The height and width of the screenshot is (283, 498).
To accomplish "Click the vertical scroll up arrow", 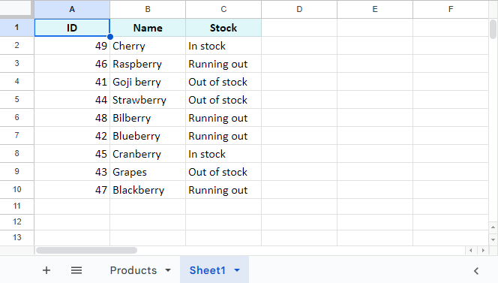I will pyautogui.click(x=493, y=227).
